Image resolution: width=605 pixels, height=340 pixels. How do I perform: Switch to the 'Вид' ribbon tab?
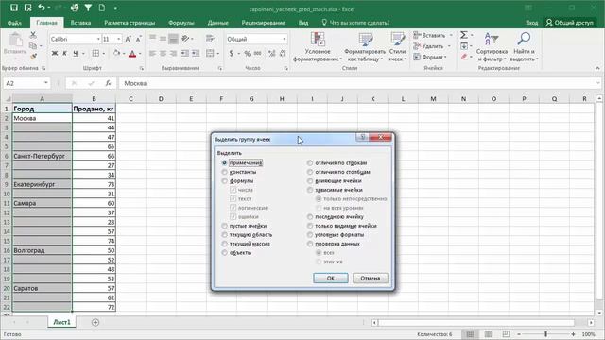(x=303, y=23)
